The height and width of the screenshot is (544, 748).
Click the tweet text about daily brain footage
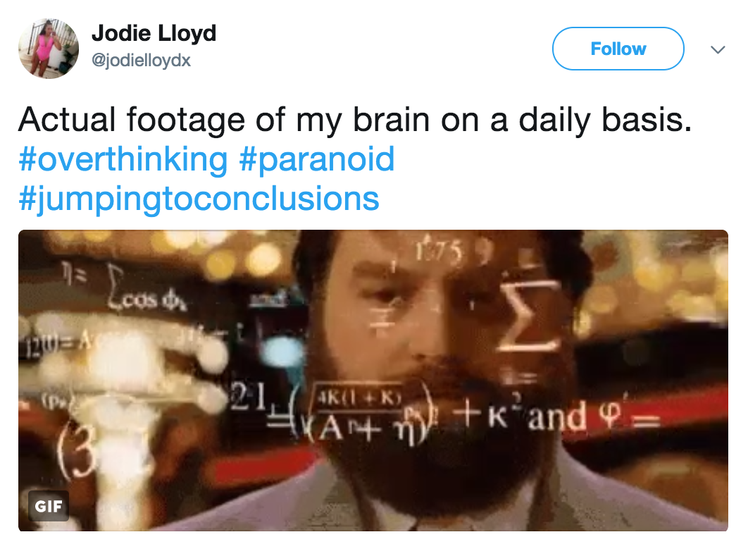pyautogui.click(x=355, y=119)
